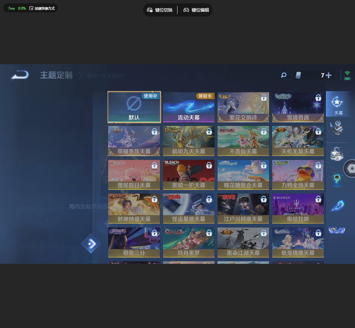Click the plus icon beside 7

pyautogui.click(x=329, y=75)
